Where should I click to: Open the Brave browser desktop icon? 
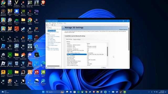point(43,3)
